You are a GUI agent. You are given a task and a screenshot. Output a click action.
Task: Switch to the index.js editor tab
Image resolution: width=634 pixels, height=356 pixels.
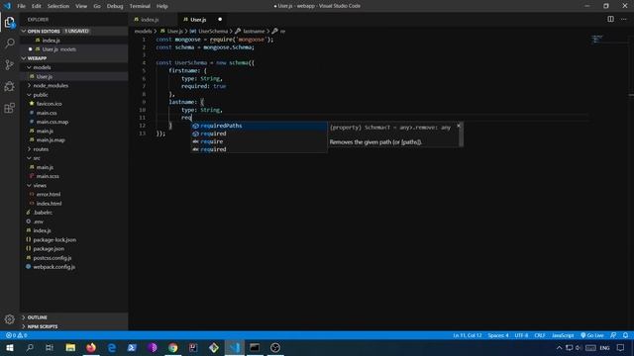(x=150, y=20)
